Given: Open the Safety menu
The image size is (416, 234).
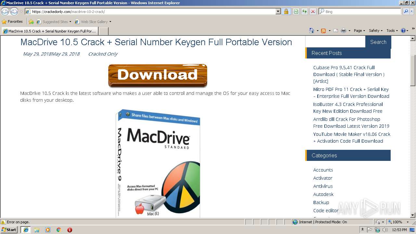Looking at the screenshot, I should coord(376,31).
